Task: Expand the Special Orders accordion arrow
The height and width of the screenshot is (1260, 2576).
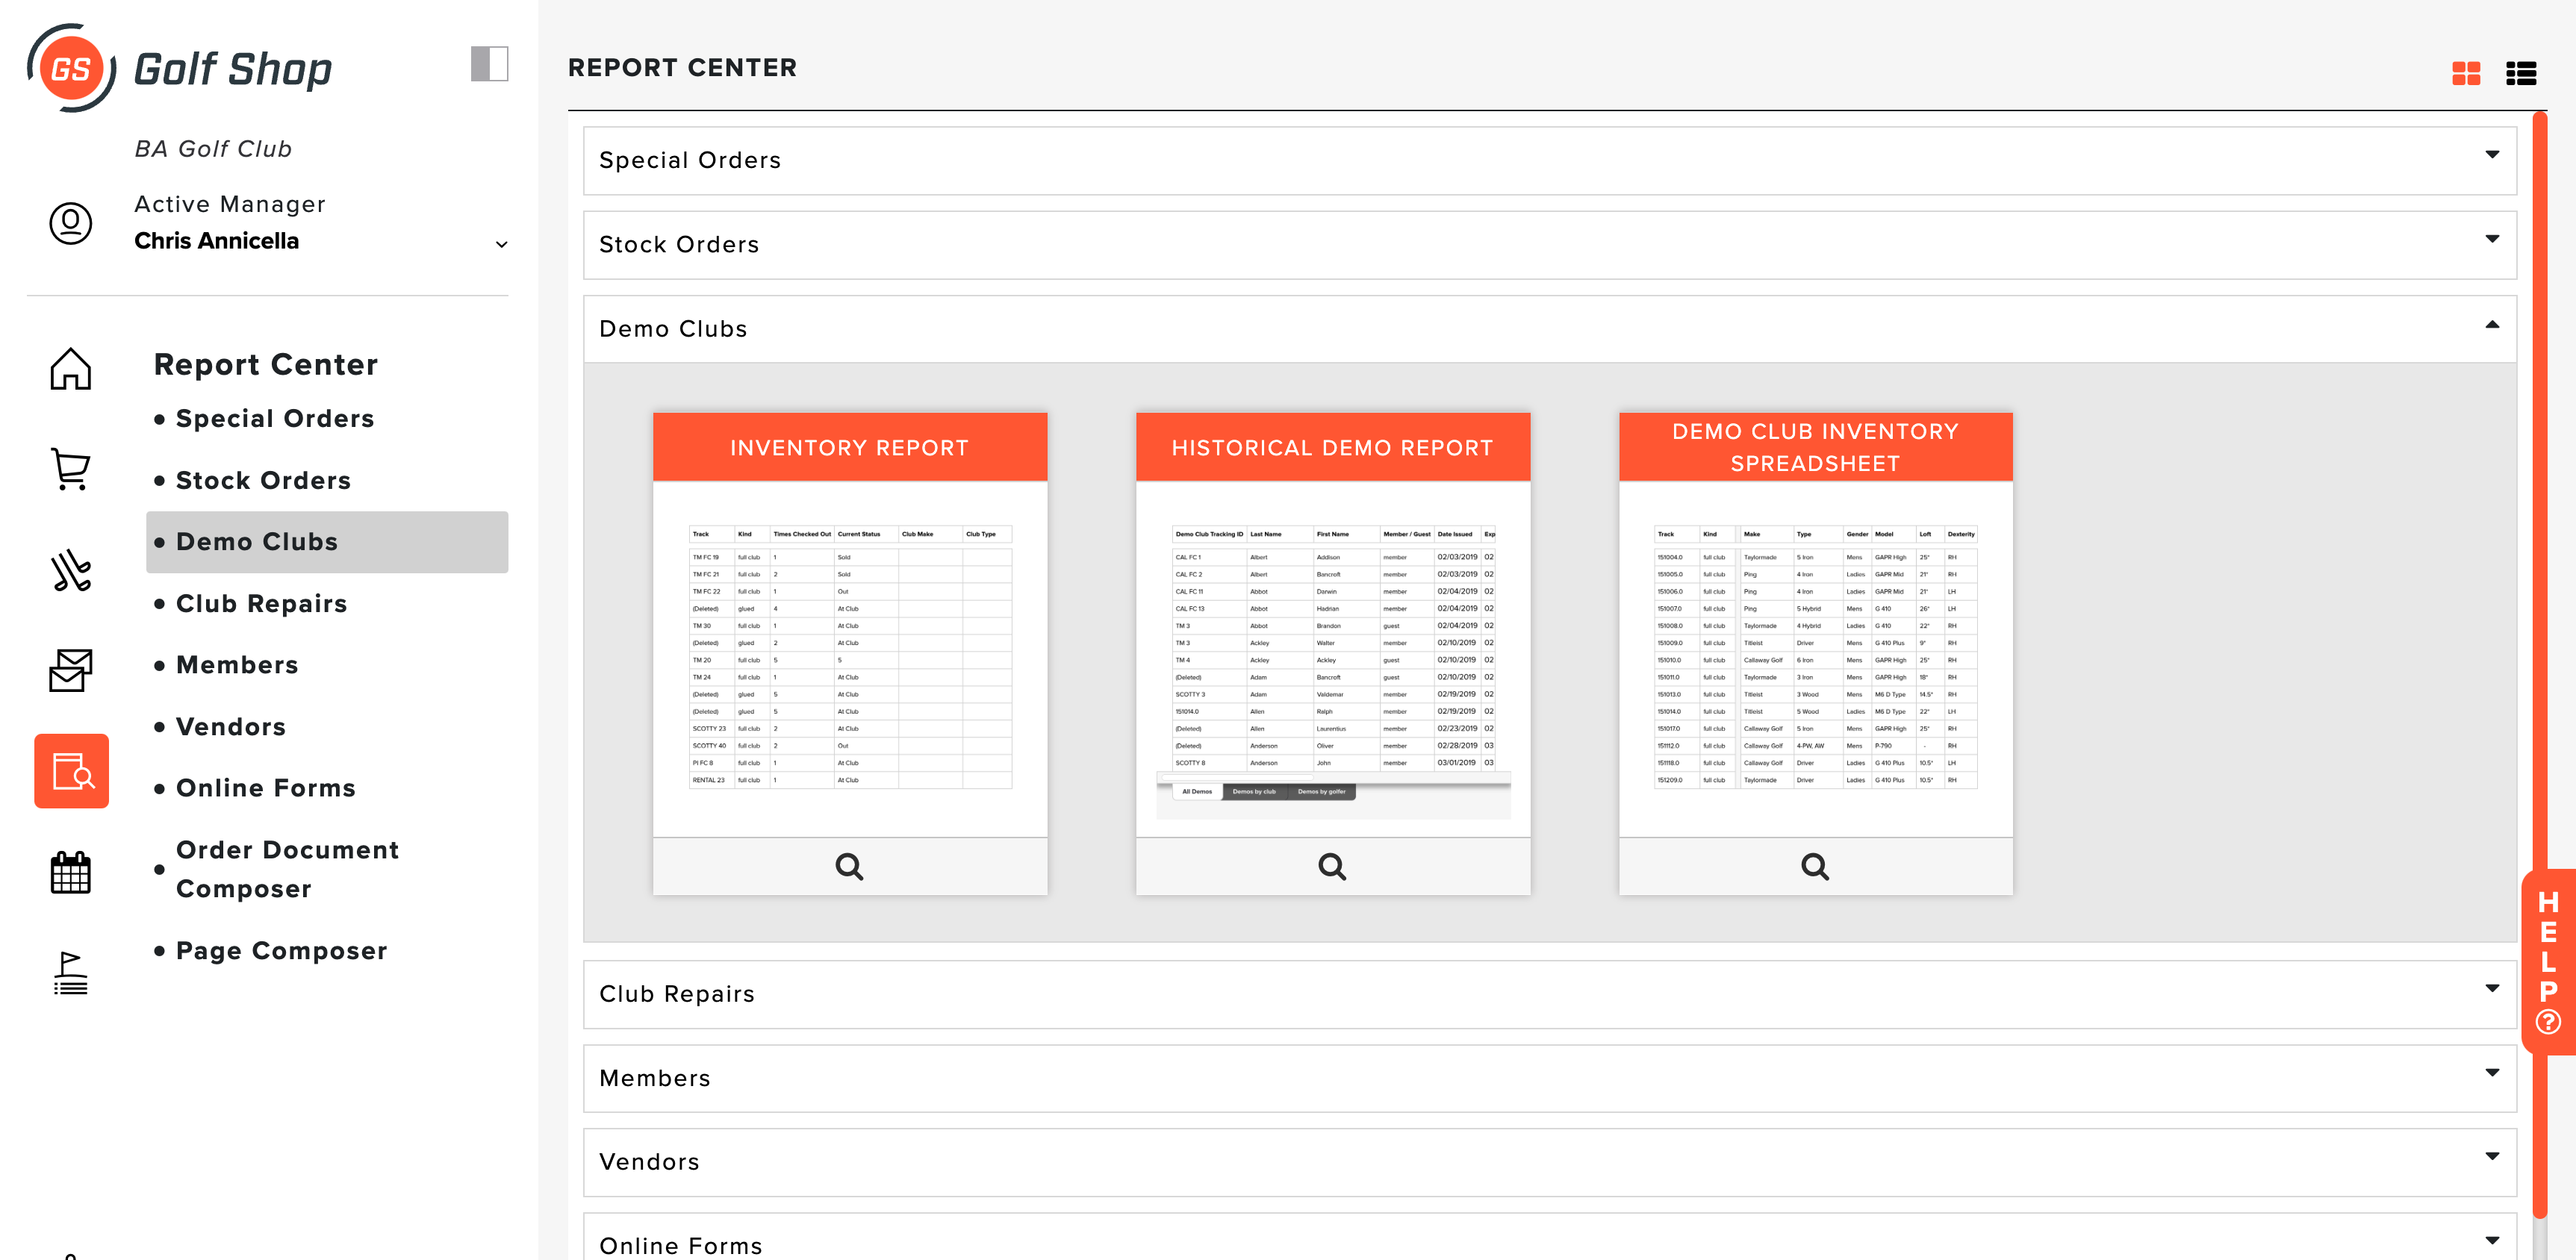Action: coord(2492,155)
